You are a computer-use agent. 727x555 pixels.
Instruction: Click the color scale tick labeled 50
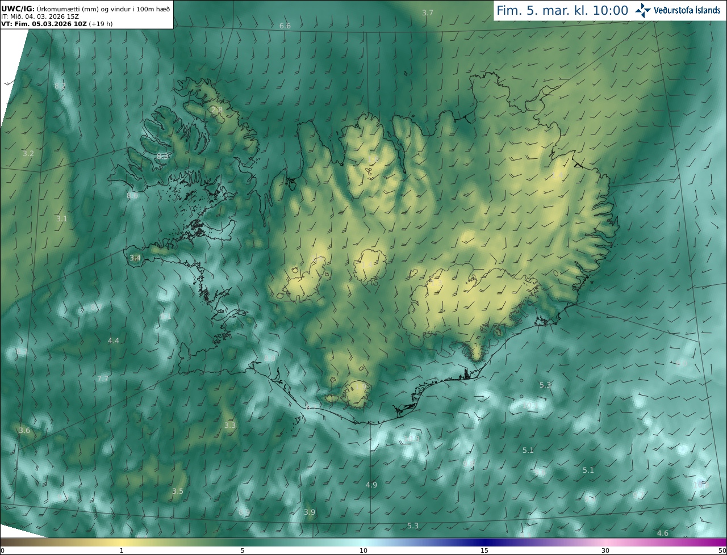pyautogui.click(x=722, y=550)
